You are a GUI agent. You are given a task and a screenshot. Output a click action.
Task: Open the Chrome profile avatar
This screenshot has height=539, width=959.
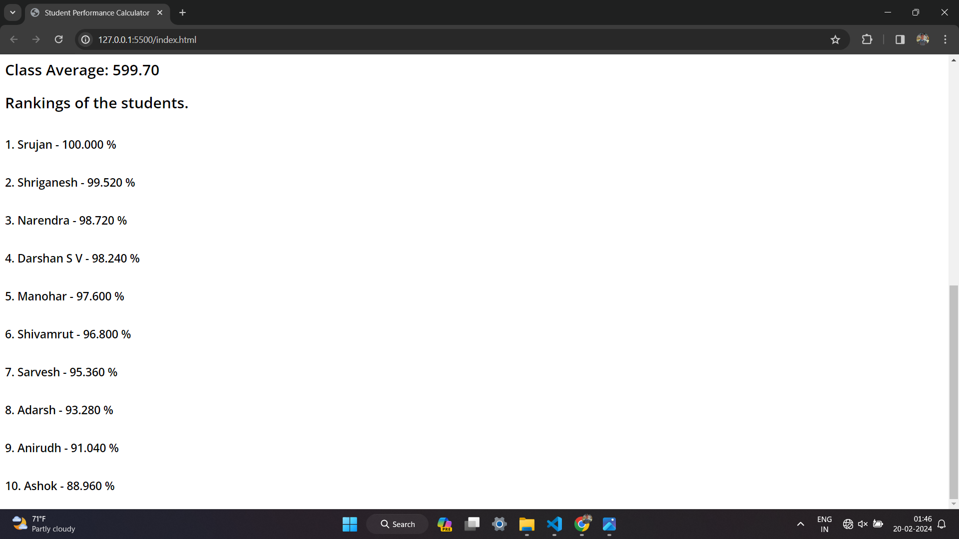click(x=923, y=39)
